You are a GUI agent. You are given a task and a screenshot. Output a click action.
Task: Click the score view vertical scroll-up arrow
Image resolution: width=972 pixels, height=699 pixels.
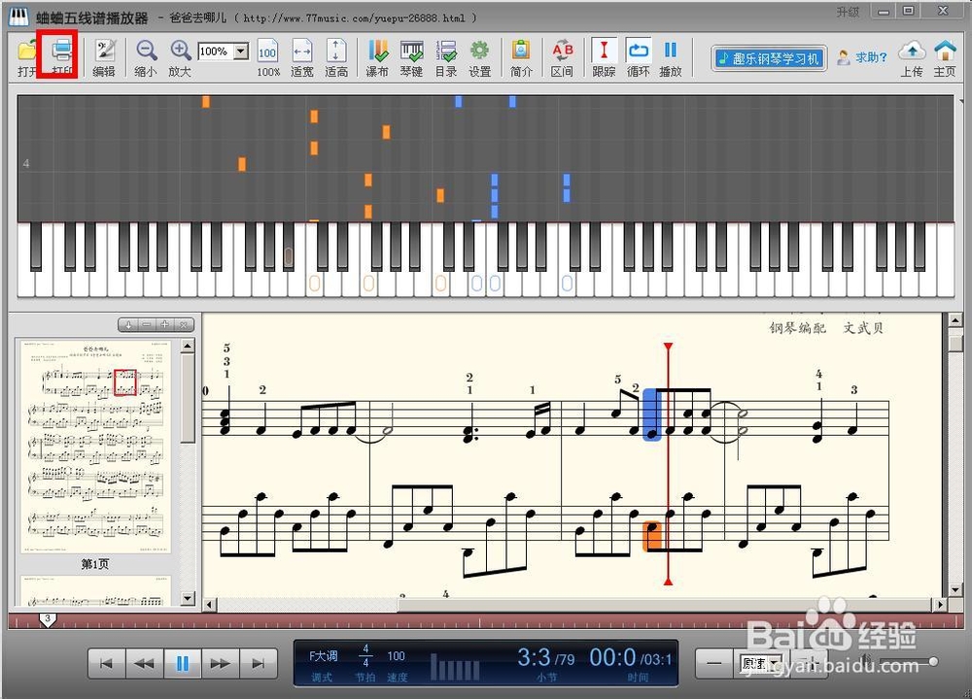point(955,320)
